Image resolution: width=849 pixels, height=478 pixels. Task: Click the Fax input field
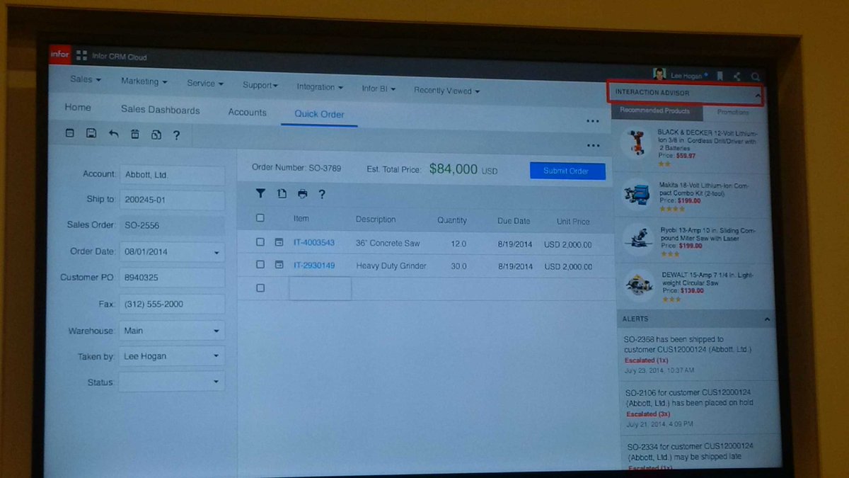tap(172, 305)
